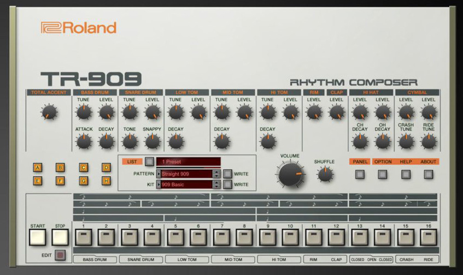Screen dimensions: 463x275
Task: Open the Panel button
Action: (x=360, y=174)
